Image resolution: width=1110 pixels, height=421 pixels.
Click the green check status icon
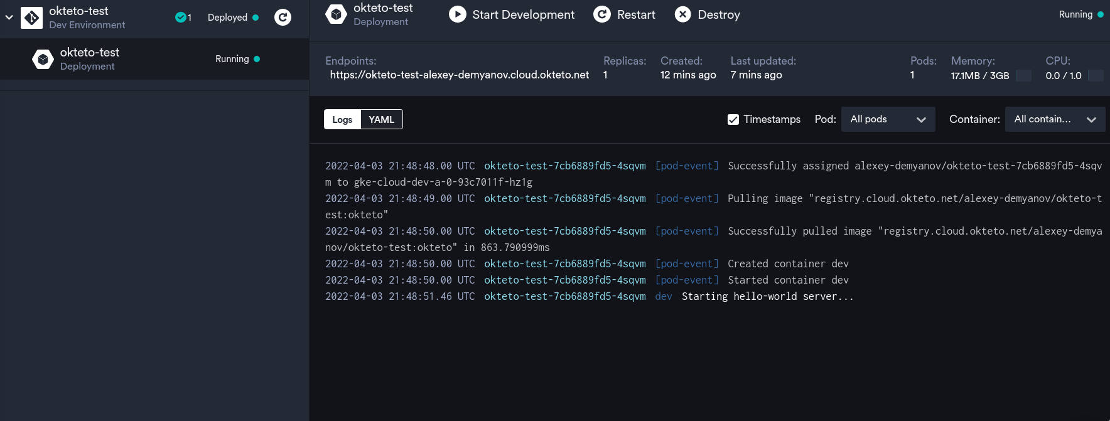(180, 18)
